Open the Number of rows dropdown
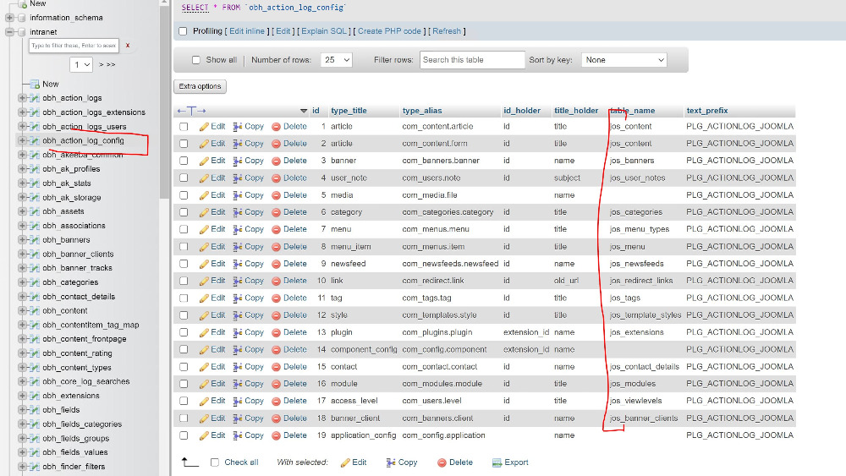This screenshot has height=476, width=846. click(337, 60)
